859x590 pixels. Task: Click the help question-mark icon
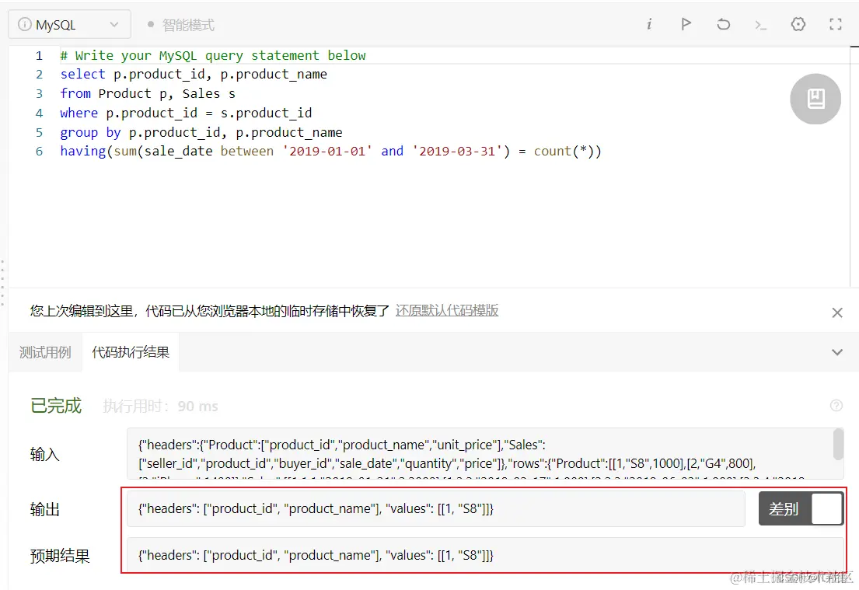(x=836, y=406)
